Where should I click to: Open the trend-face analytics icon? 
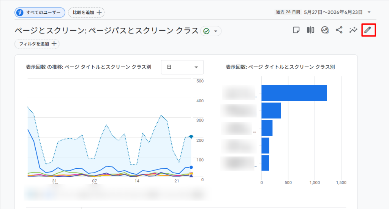click(325, 30)
